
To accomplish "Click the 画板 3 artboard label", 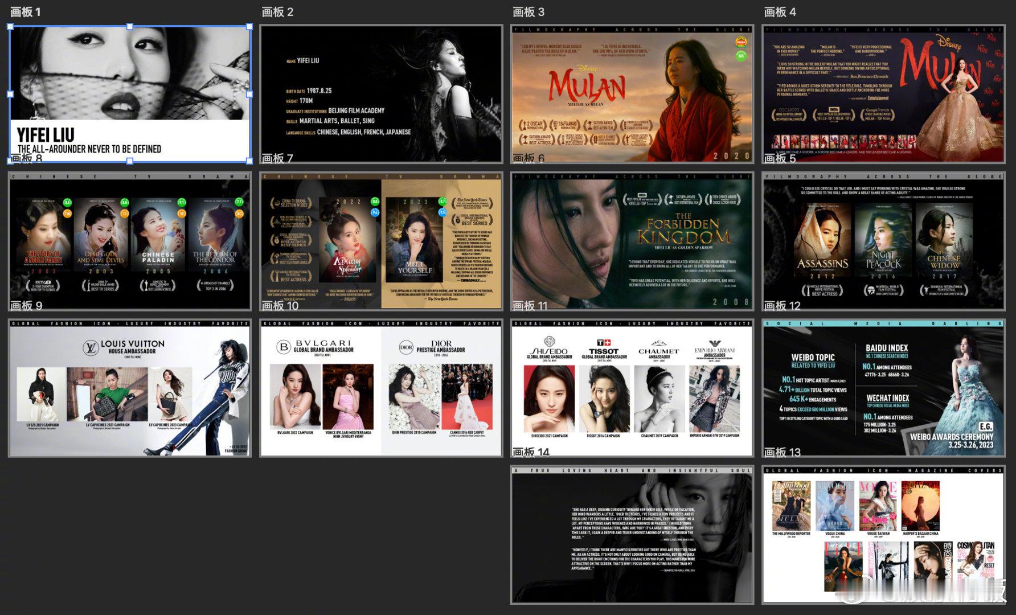I will tap(529, 12).
